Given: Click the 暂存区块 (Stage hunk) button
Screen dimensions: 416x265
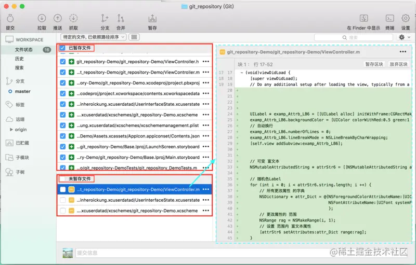Looking at the screenshot, I should pyautogui.click(x=374, y=64).
